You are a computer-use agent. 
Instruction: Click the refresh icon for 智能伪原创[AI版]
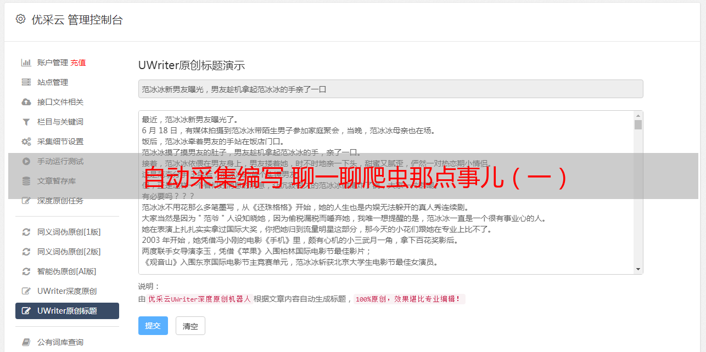pyautogui.click(x=26, y=271)
